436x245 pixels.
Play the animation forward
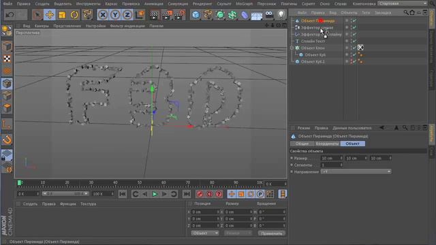155,194
